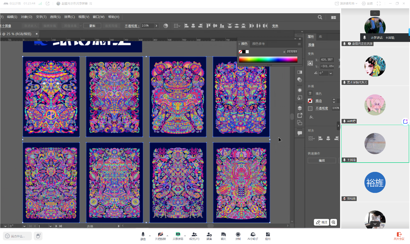The width and height of the screenshot is (410, 244).
Task: Pick a color from the spectrum bar
Action: [268, 59]
